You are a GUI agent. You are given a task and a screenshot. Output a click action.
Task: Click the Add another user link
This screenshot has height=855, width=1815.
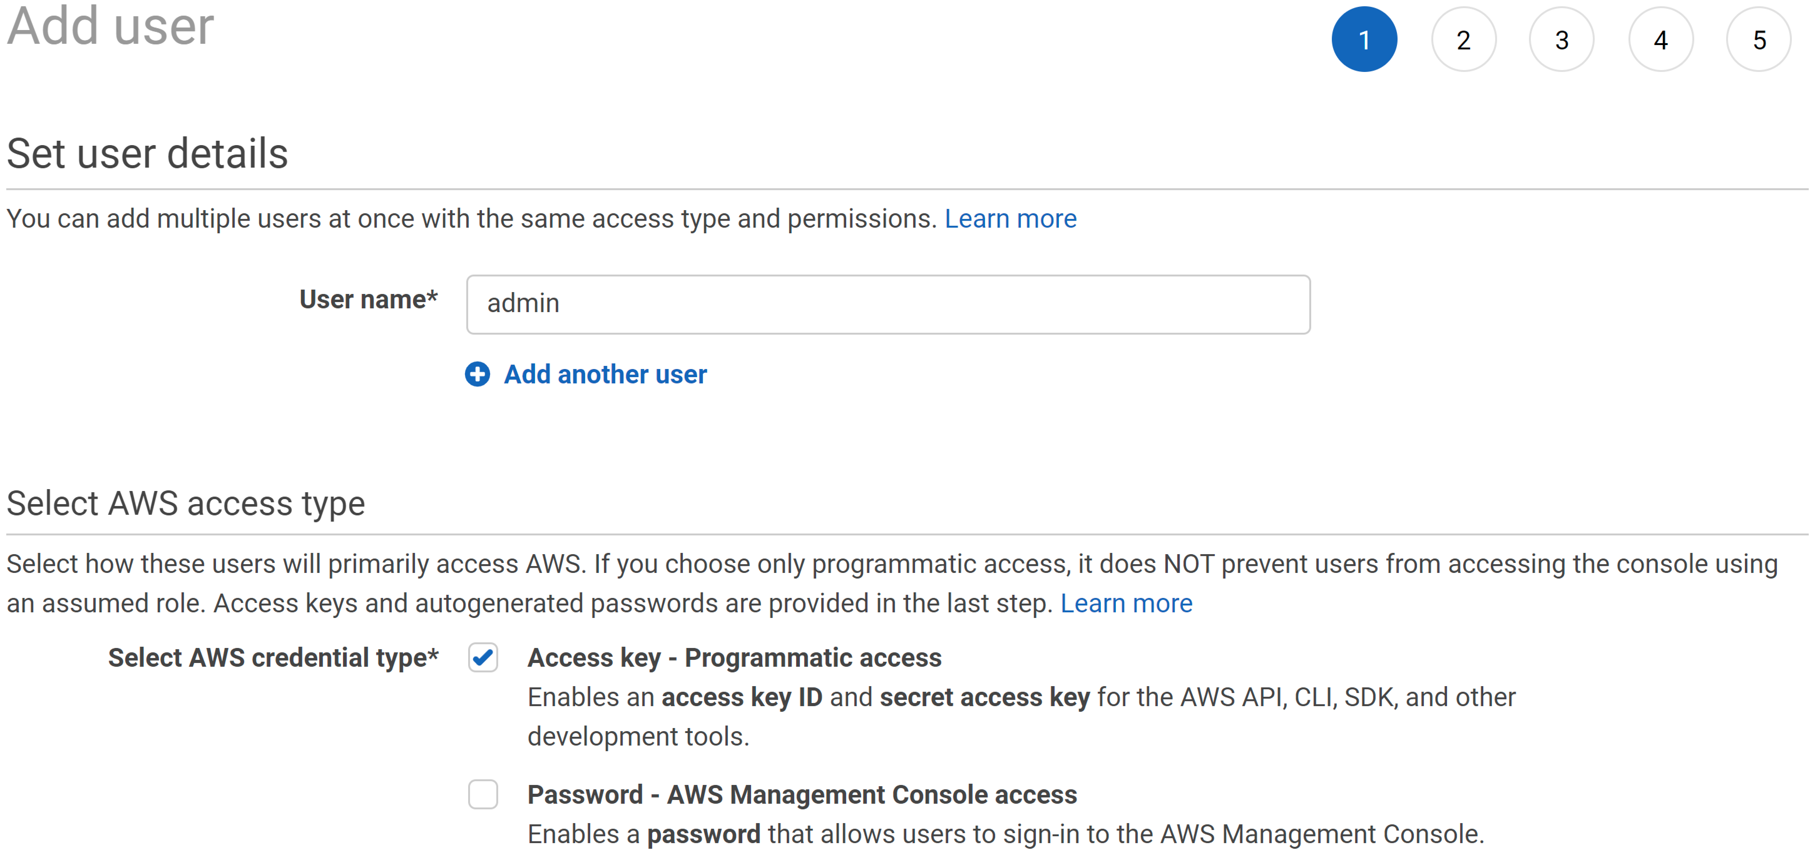pyautogui.click(x=605, y=375)
